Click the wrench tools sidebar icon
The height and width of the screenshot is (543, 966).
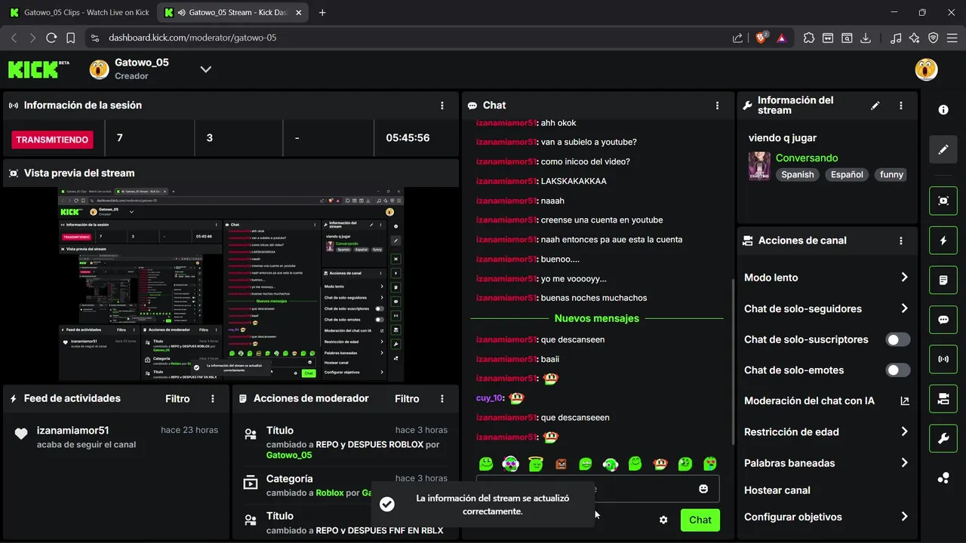coord(943,438)
